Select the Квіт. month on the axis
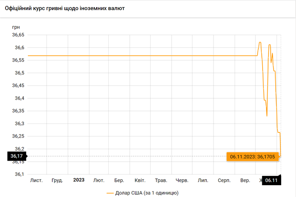This screenshot has width=296, height=197. [x=140, y=180]
